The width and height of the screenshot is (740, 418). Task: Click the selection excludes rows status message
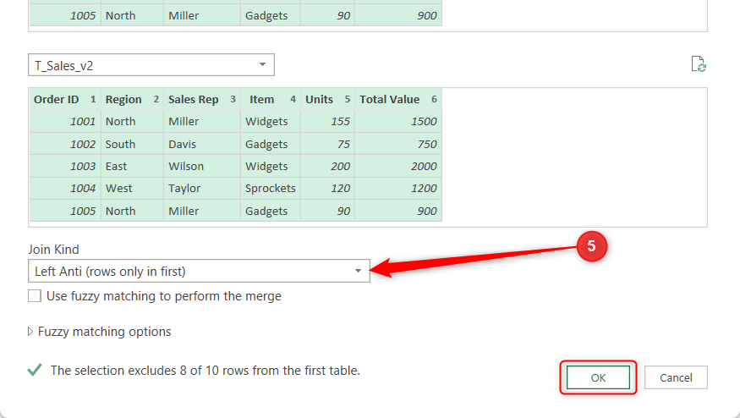point(205,371)
